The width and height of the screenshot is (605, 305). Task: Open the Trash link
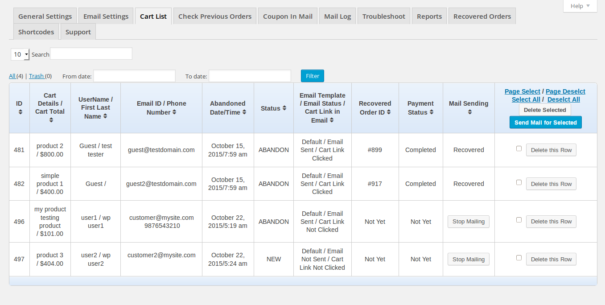[x=37, y=76]
